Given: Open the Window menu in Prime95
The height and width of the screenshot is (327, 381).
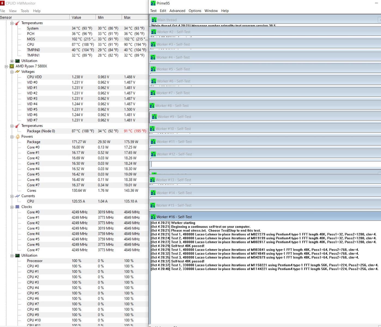Looking at the screenshot, I should coord(211,11).
